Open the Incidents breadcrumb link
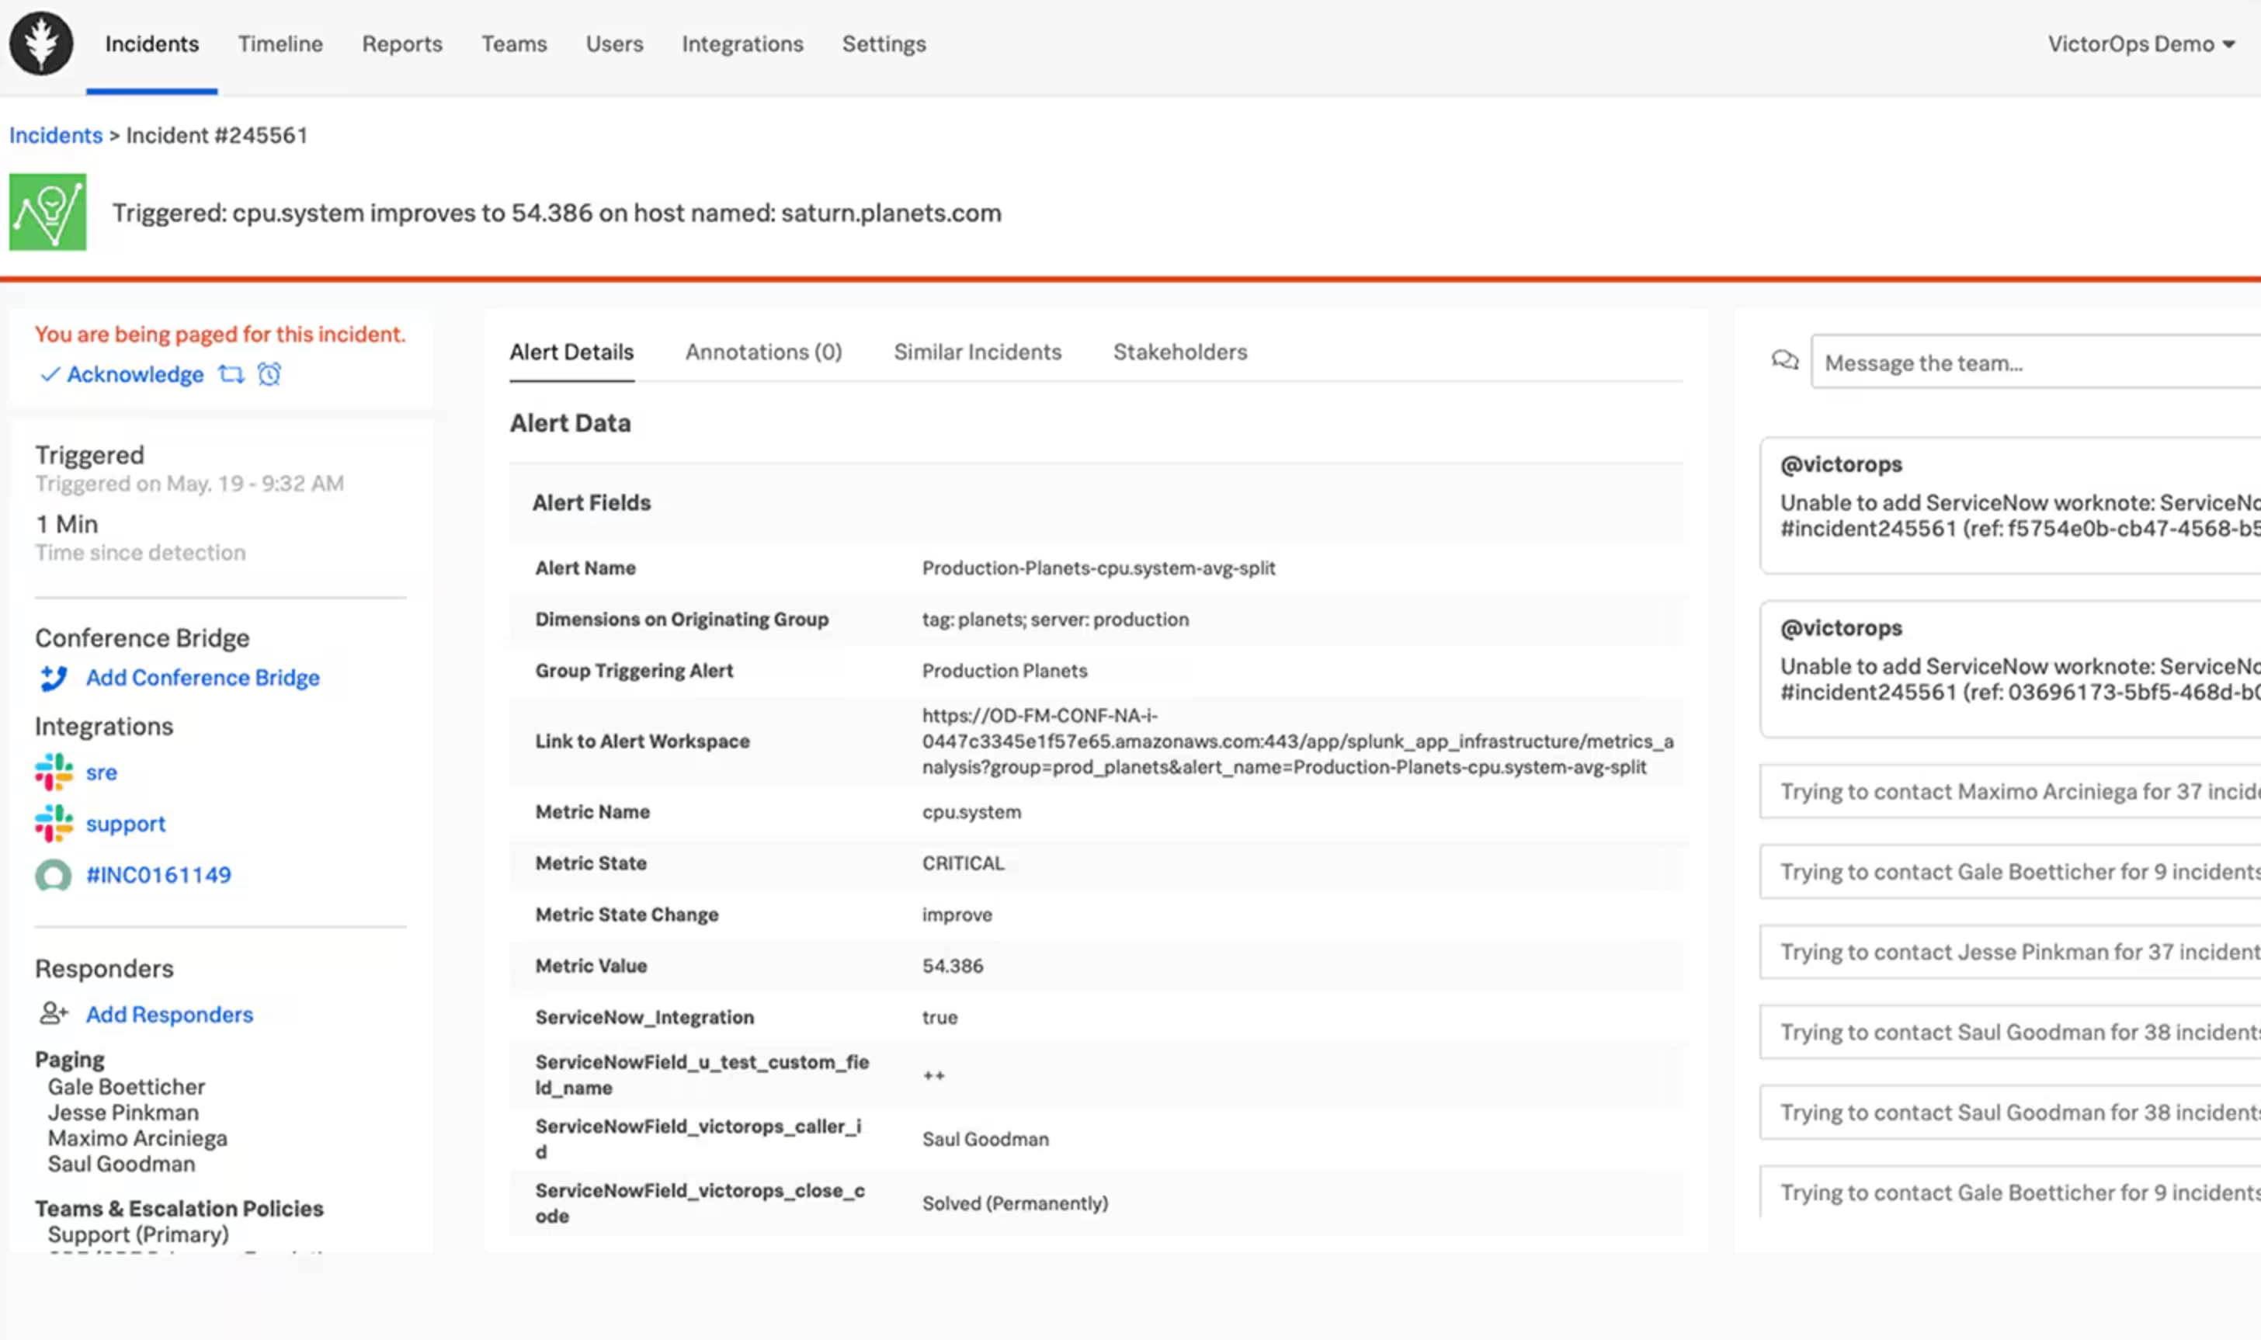The image size is (2261, 1340). tap(55, 134)
